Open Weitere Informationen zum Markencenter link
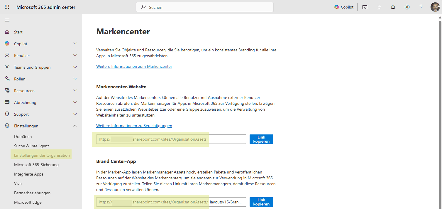This screenshot has width=442, height=209. [x=134, y=66]
